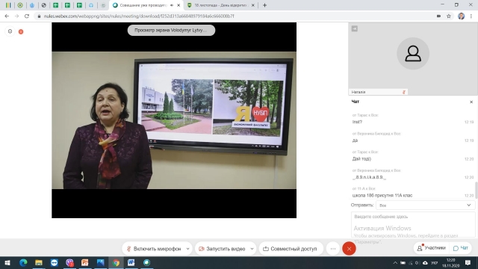View site info via the padlock icon

39,16
